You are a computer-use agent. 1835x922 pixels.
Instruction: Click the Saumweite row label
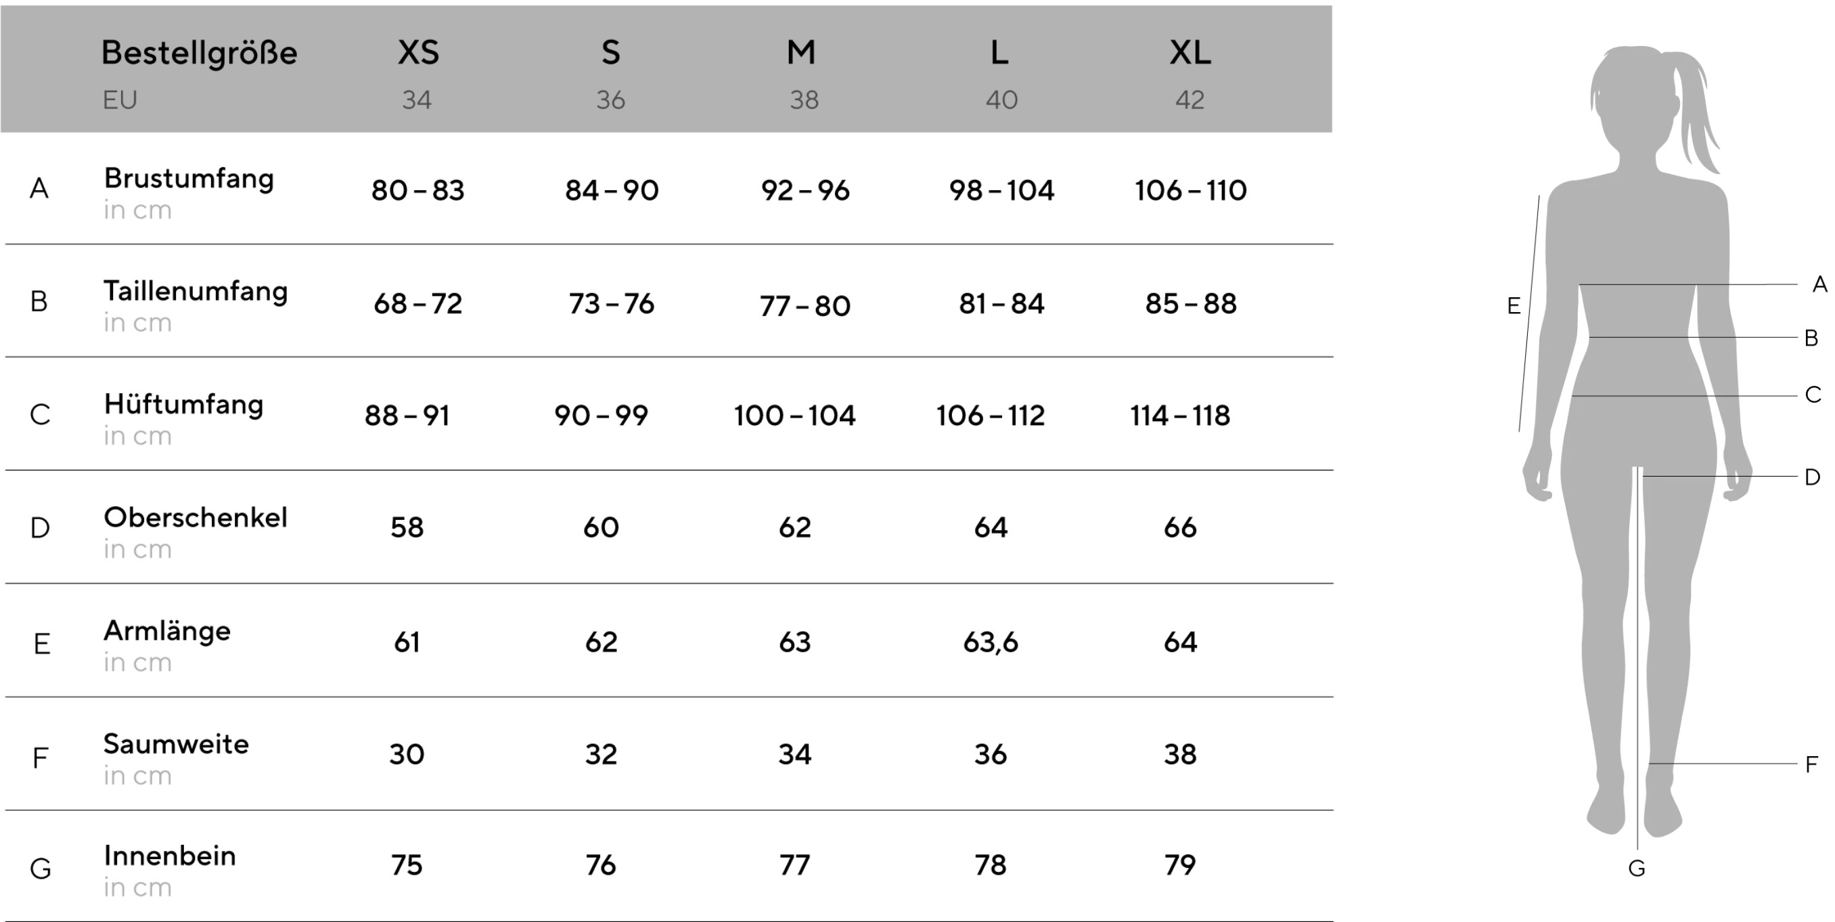[176, 744]
